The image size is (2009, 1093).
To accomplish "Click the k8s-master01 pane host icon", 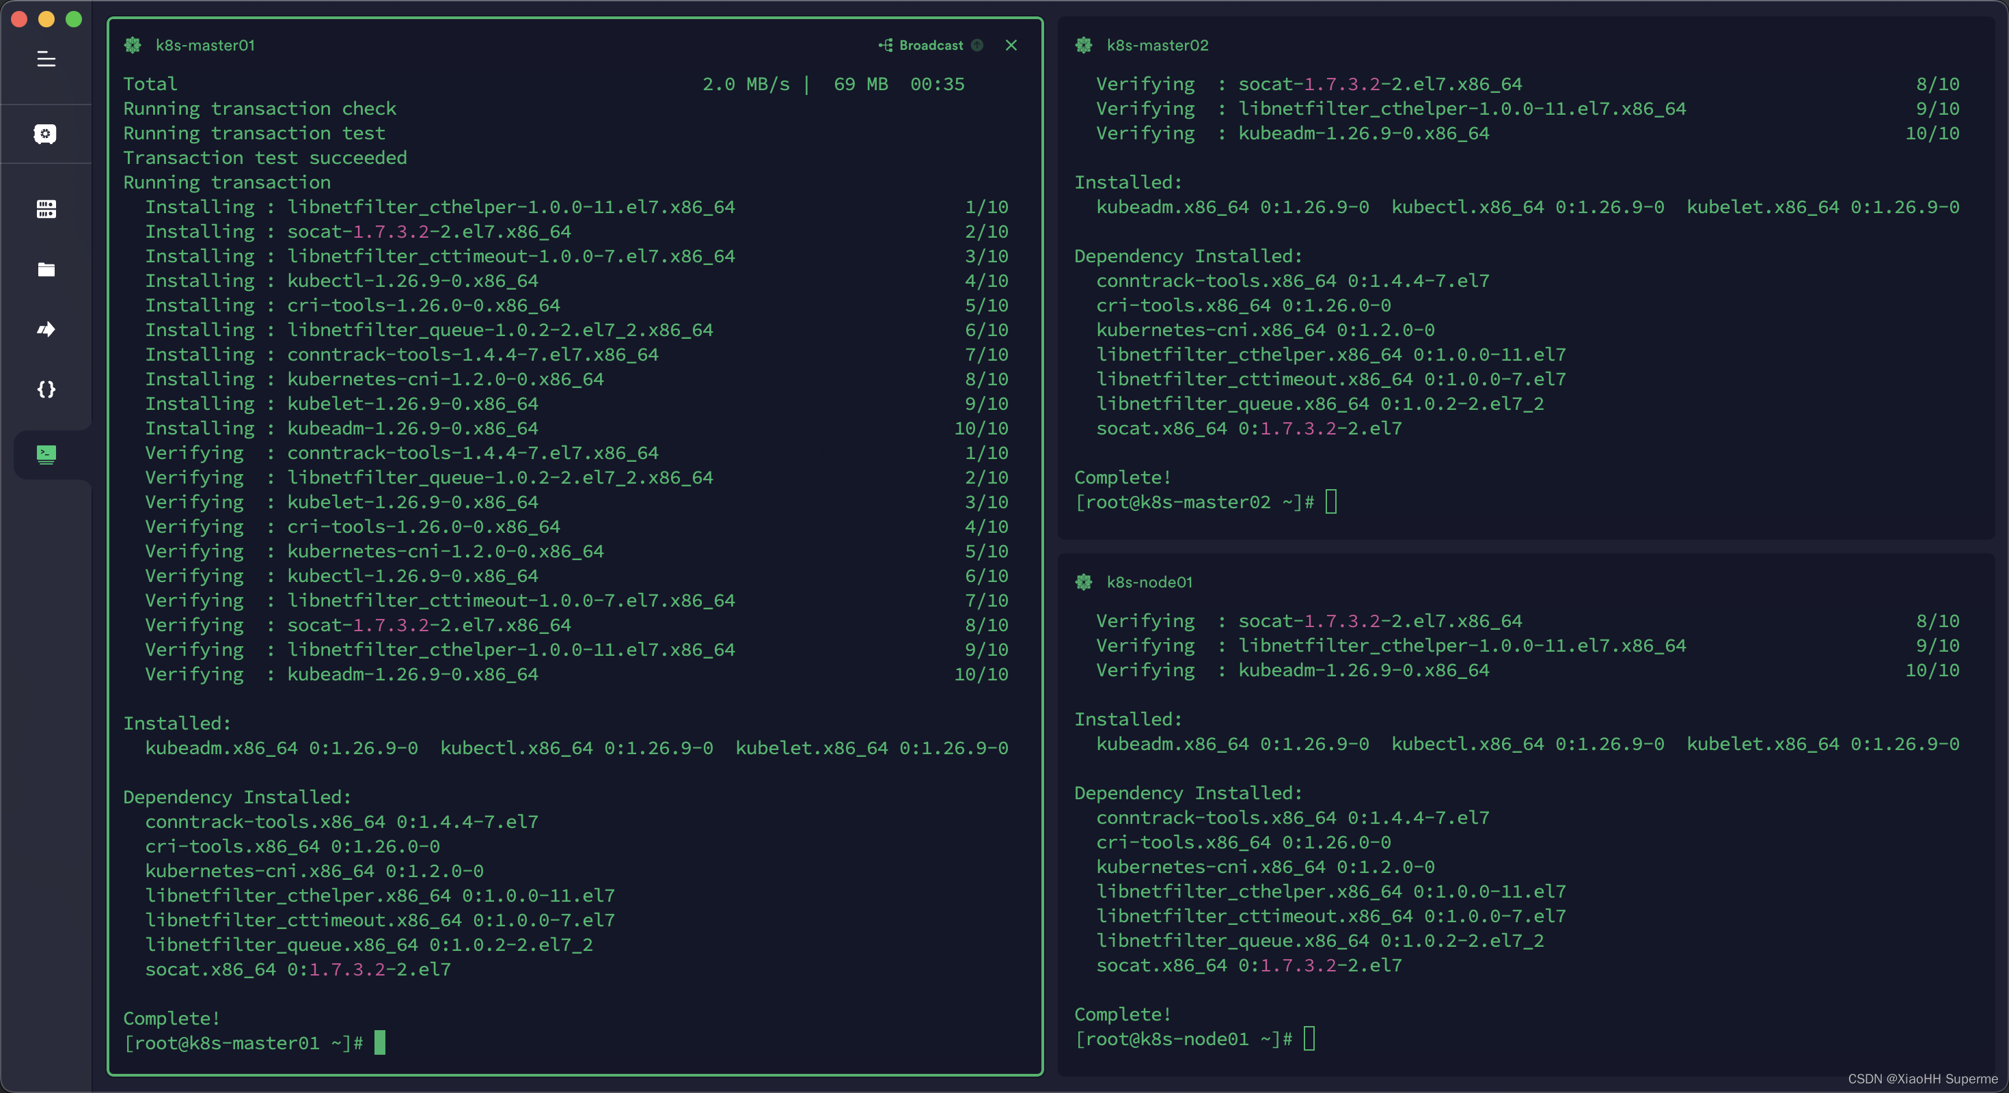I will click(x=133, y=45).
